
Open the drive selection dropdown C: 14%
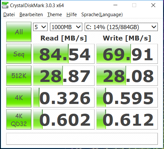point(121,27)
